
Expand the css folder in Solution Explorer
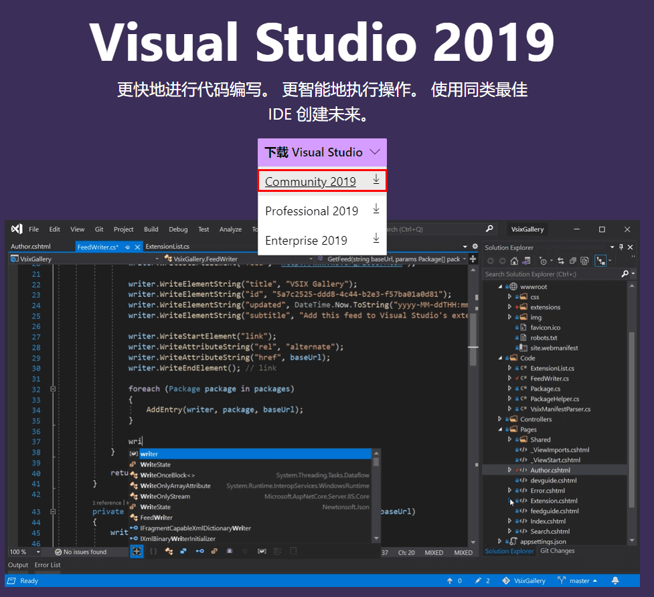click(x=509, y=297)
